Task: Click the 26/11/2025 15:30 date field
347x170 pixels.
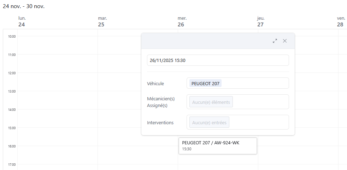Action: 218,60
